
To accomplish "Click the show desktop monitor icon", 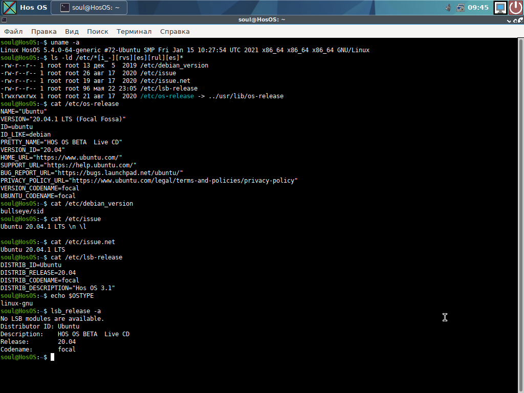I will click(500, 7).
